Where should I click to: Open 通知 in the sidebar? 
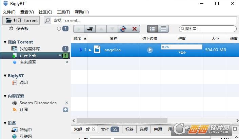click(24, 82)
